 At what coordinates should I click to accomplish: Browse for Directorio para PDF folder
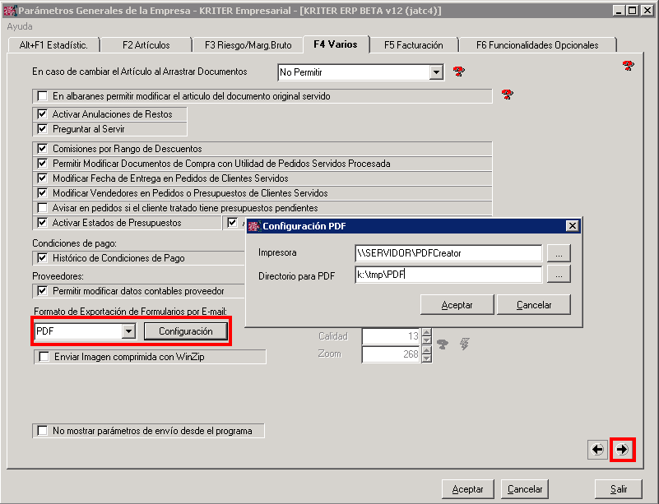(559, 275)
